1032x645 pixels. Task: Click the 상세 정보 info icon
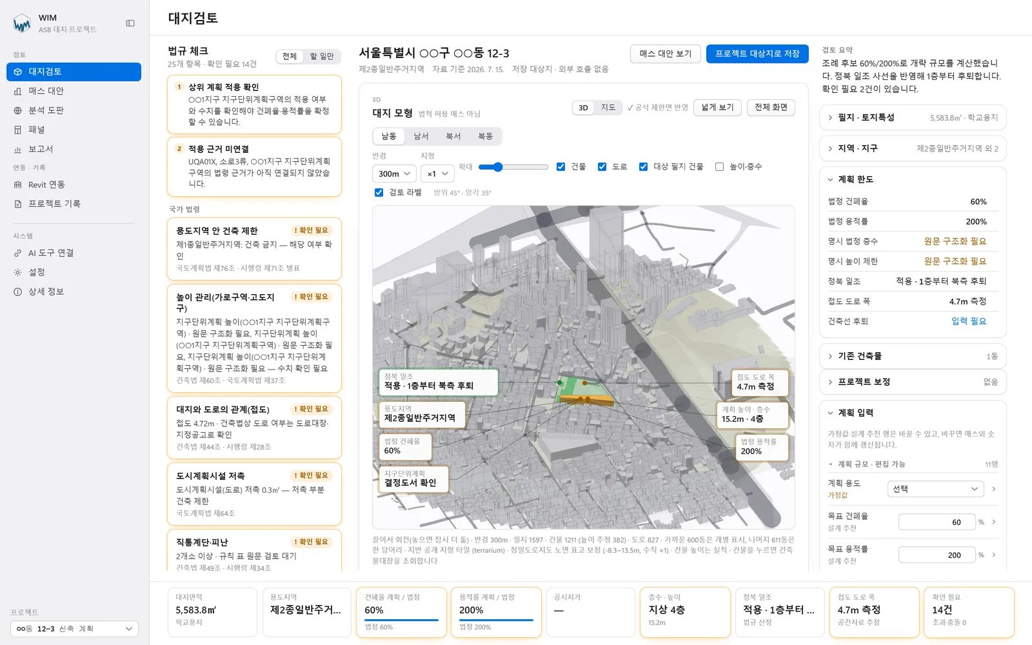[x=18, y=292]
